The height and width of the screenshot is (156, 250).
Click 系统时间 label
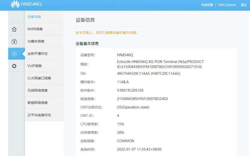88,149
